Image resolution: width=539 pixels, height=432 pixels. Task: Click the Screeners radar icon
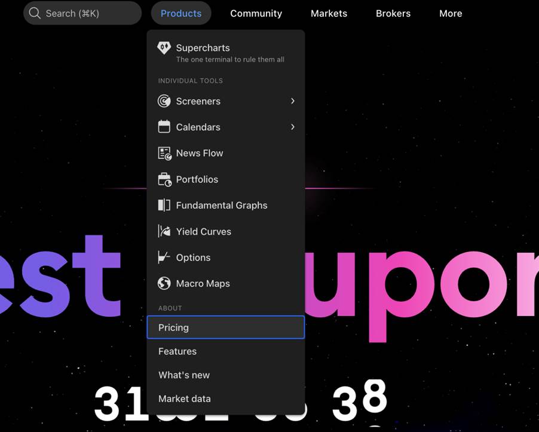tap(164, 101)
